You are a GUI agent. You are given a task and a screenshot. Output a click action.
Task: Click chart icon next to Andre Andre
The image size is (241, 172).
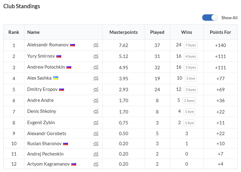coord(96,101)
